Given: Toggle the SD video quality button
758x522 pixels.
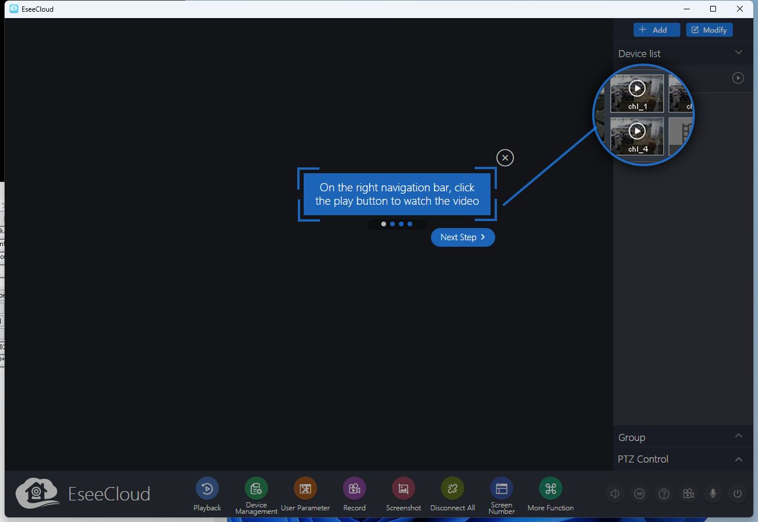Looking at the screenshot, I should click(639, 494).
